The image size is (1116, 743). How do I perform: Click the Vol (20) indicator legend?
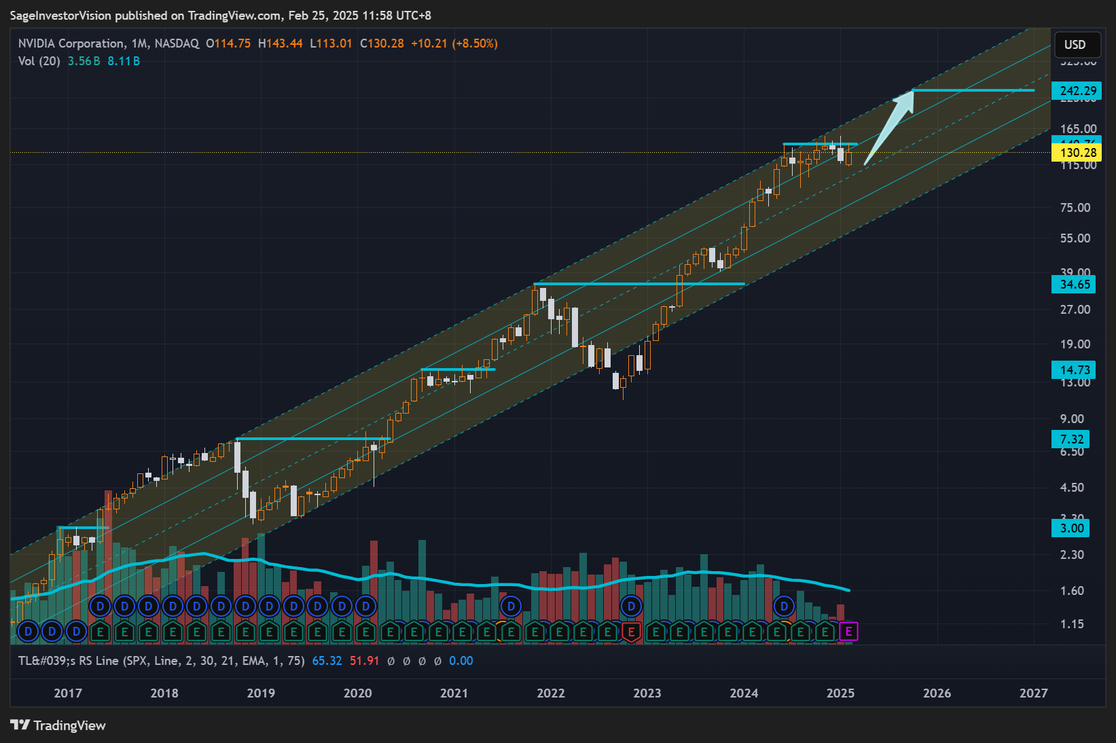[39, 61]
